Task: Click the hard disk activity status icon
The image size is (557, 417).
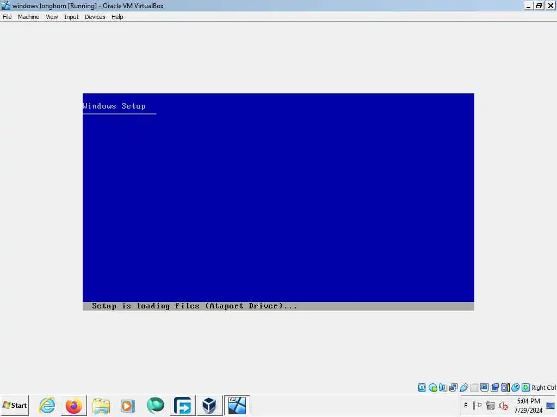Action: click(422, 388)
